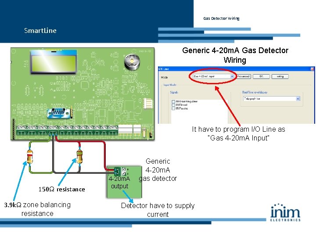
Task: Select the '3.9kΩ zone balancing resistance' label
Action: (37, 209)
